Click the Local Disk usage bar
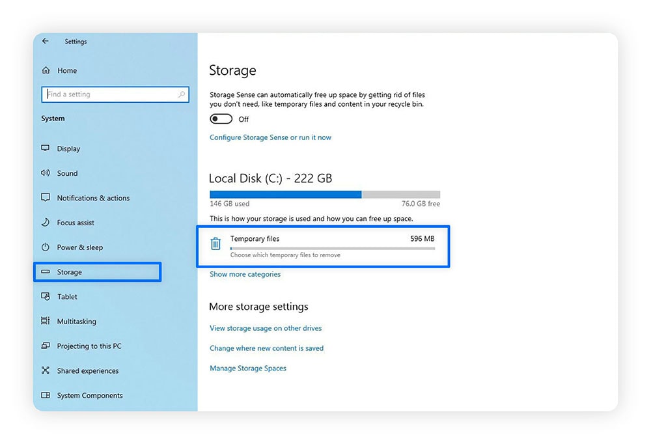 325,194
